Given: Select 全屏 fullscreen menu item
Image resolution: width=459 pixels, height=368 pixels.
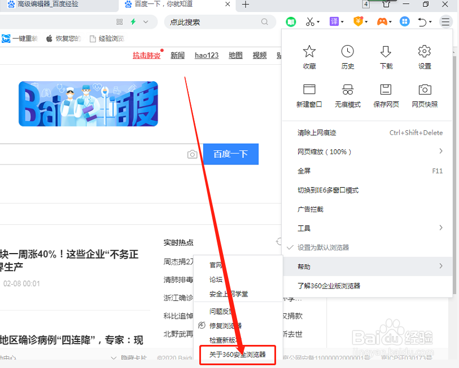Looking at the screenshot, I should pos(368,171).
